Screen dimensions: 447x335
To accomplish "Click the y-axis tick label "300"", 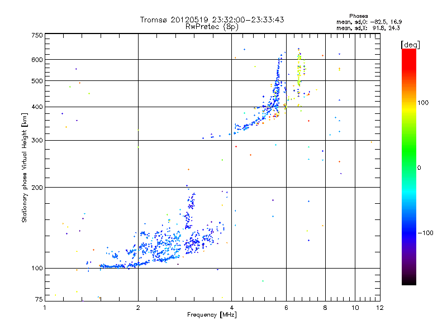I will [x=37, y=141].
